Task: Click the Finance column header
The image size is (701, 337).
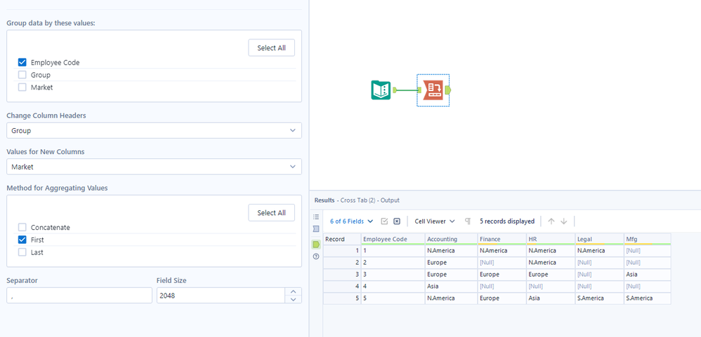Action: 502,239
